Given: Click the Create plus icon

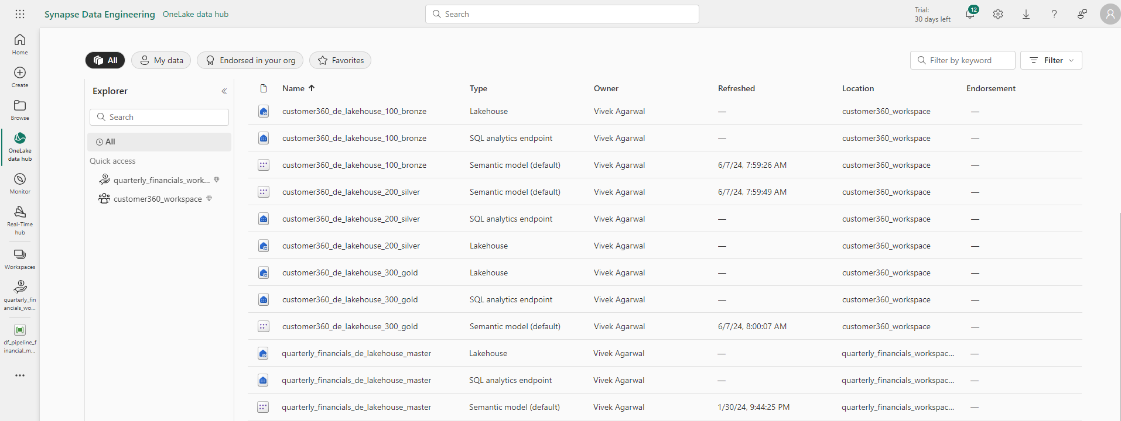Looking at the screenshot, I should point(20,77).
